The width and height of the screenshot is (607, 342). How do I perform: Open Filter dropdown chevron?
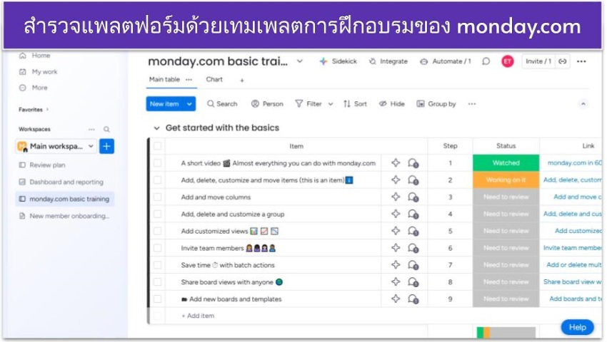click(330, 104)
